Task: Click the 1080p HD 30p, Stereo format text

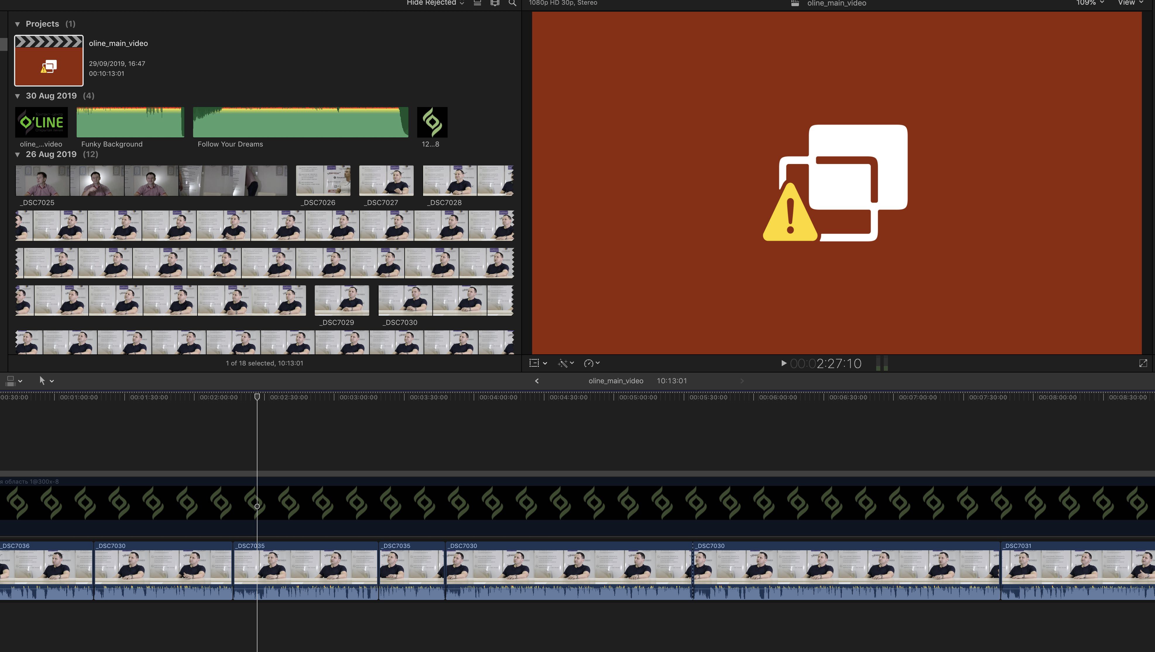Action: (563, 3)
